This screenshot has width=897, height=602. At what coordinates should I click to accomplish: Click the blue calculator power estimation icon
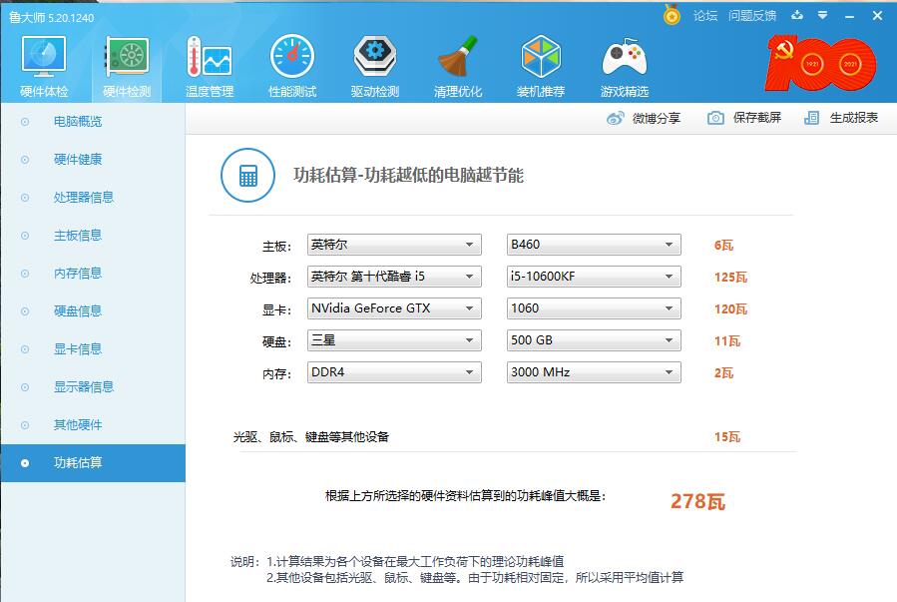(x=246, y=176)
